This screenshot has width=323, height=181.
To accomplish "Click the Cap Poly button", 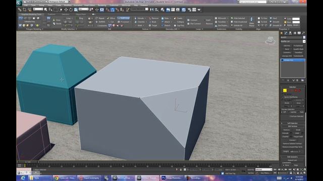I will 179,26.
